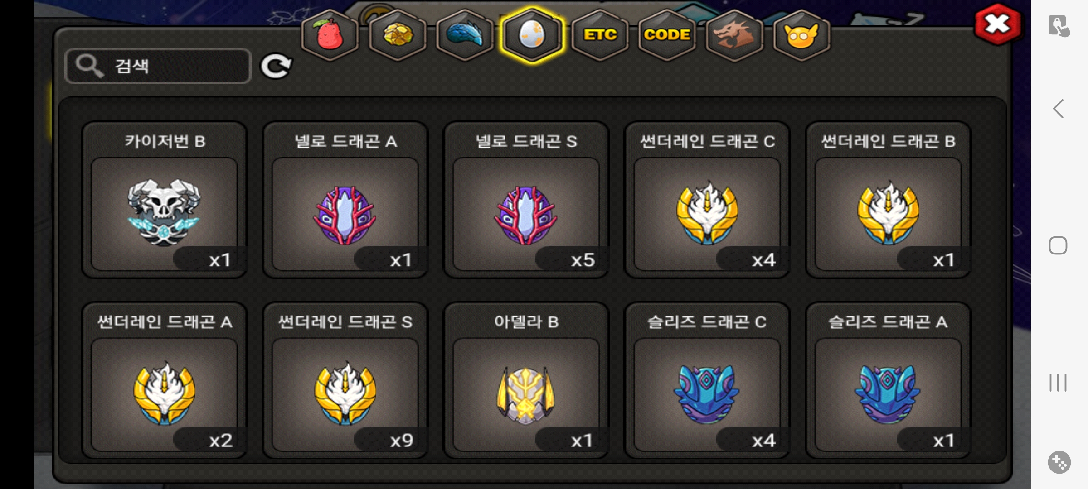
Task: Select the brown dragon head tab
Action: pos(734,35)
